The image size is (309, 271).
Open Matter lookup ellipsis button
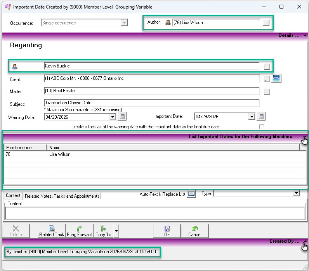click(x=267, y=91)
